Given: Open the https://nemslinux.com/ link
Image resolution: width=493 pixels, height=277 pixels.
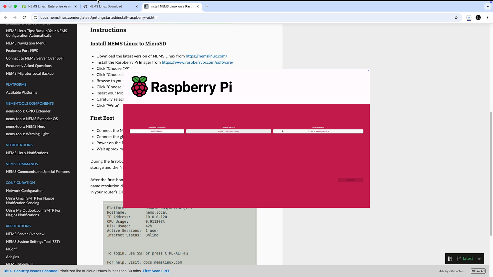Looking at the screenshot, I should coord(206,56).
